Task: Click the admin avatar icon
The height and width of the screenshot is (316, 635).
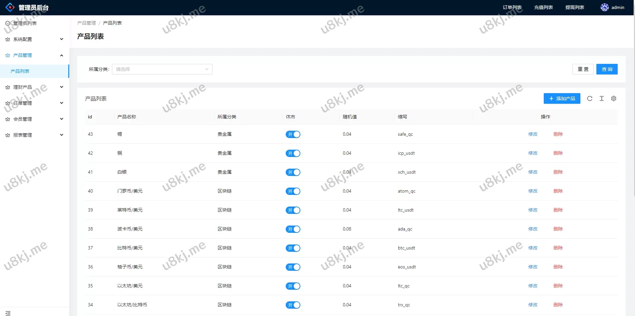Action: click(604, 7)
